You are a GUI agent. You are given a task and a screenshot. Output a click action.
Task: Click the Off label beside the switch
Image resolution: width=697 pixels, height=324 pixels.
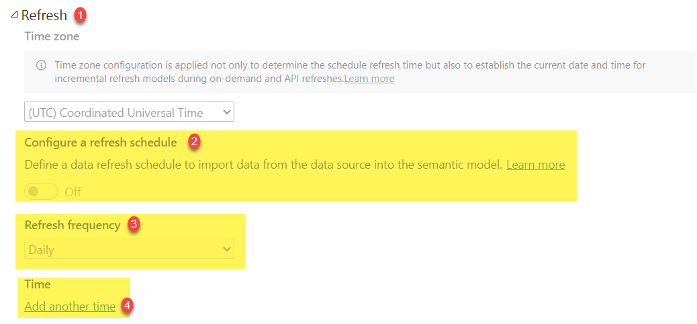[73, 192]
